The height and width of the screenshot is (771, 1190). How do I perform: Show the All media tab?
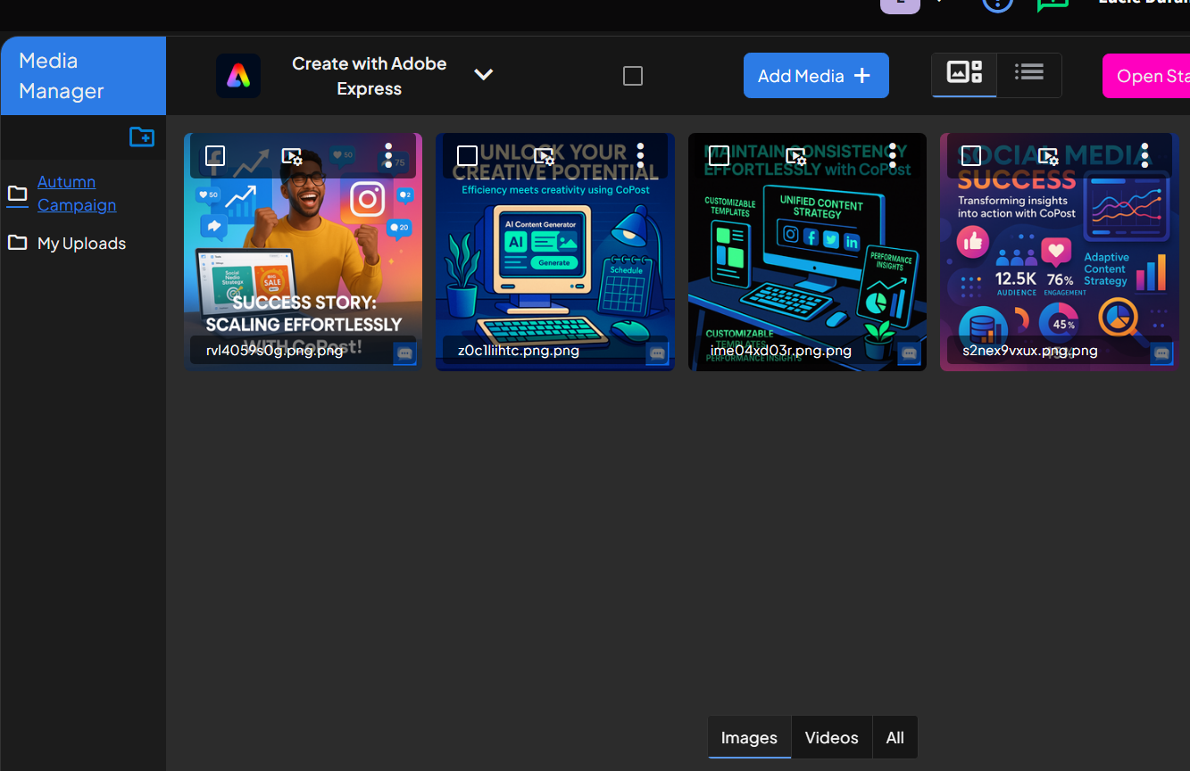click(x=895, y=738)
